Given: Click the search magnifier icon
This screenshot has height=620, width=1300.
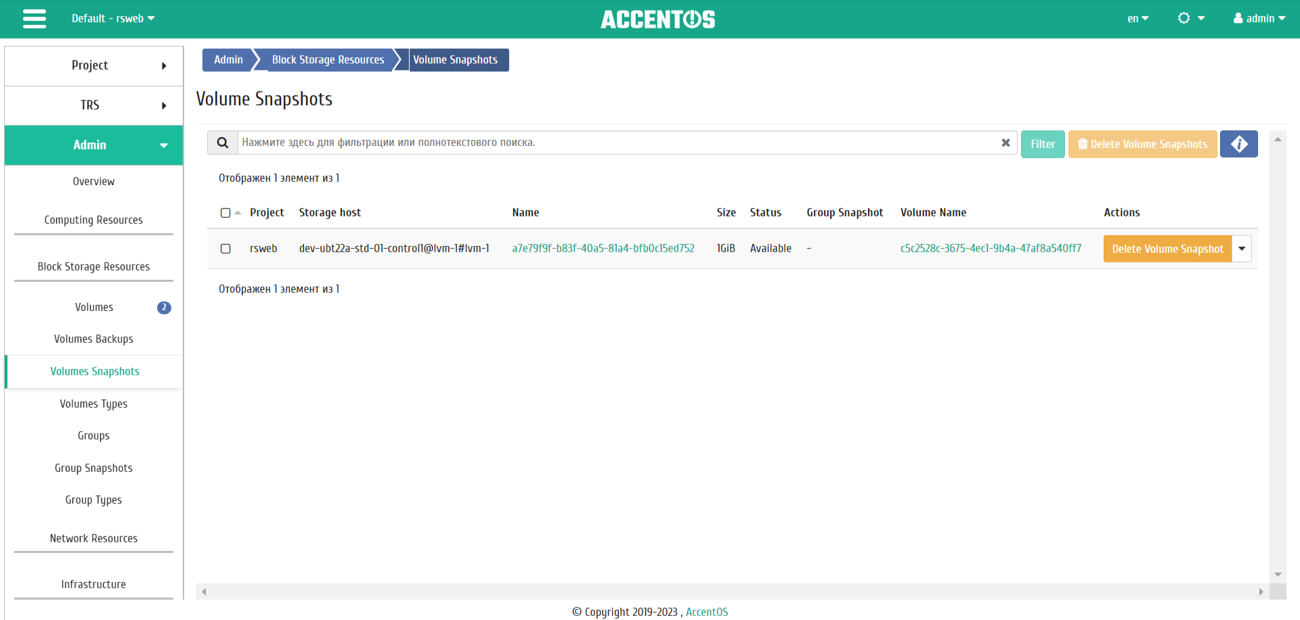Looking at the screenshot, I should pyautogui.click(x=223, y=143).
